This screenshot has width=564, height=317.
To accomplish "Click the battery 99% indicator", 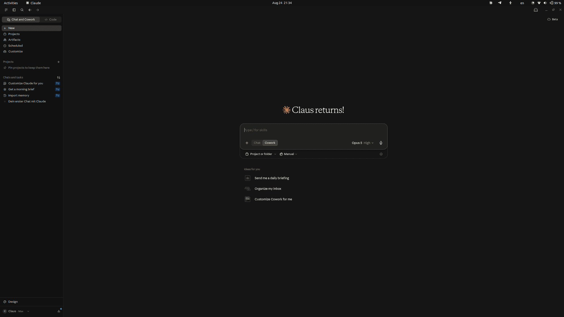I will point(556,3).
